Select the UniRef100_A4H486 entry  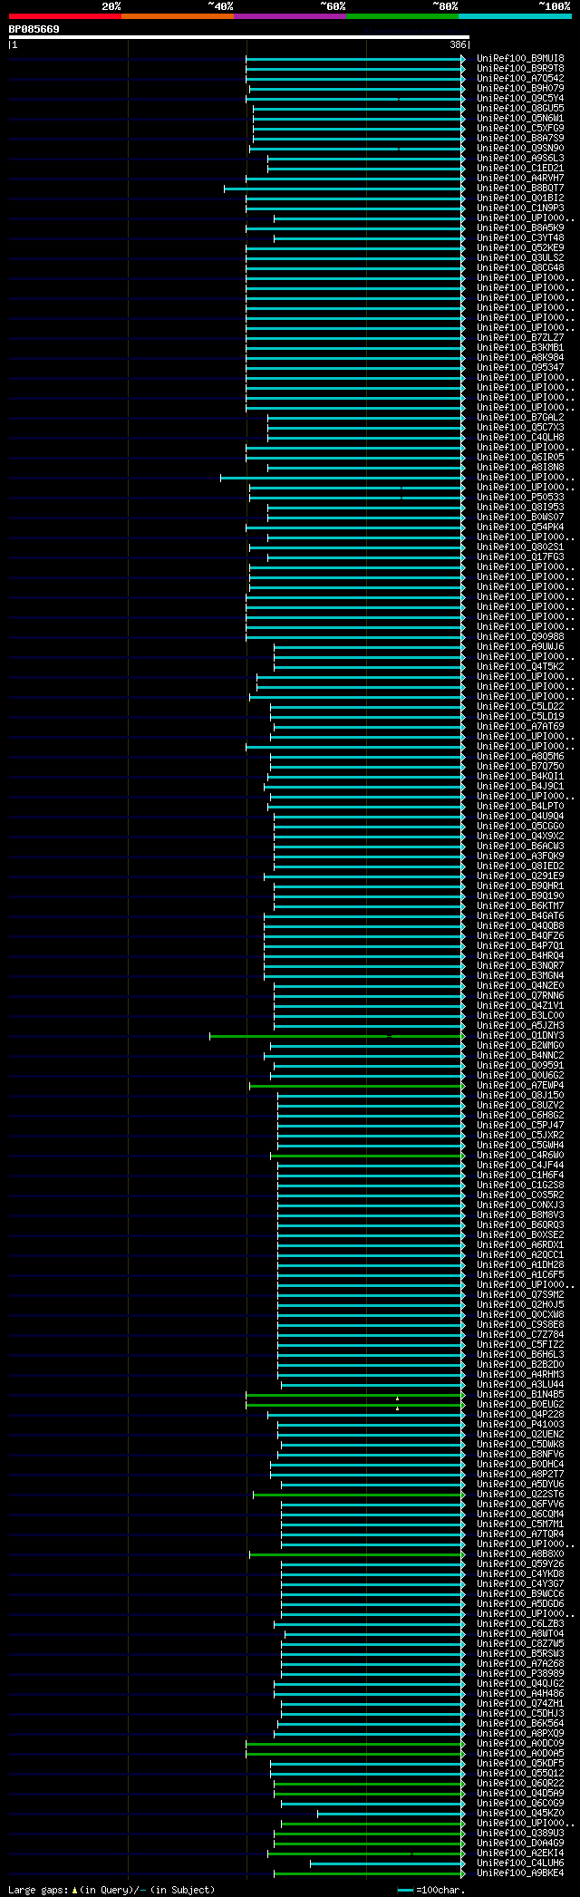pos(520,1694)
